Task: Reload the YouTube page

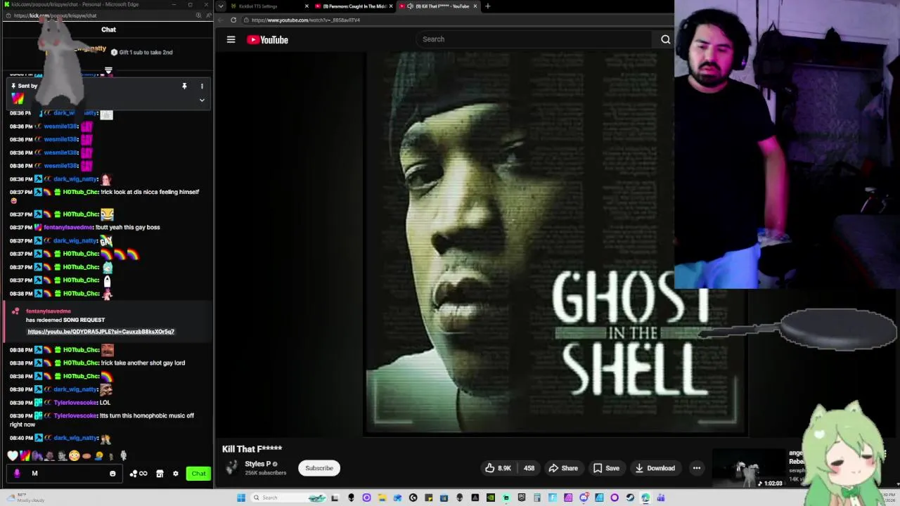Action: click(233, 20)
